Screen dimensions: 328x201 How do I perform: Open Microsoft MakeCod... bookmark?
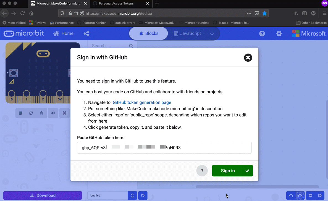[x=157, y=23]
